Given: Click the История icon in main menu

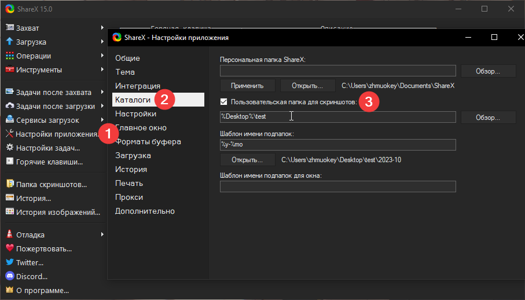Looking at the screenshot, I should [10, 198].
